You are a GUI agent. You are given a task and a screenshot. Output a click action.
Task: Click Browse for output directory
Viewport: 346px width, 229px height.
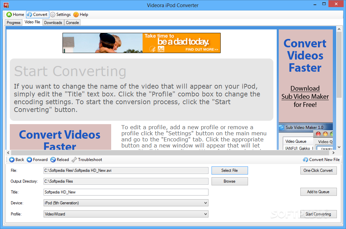[x=229, y=181]
